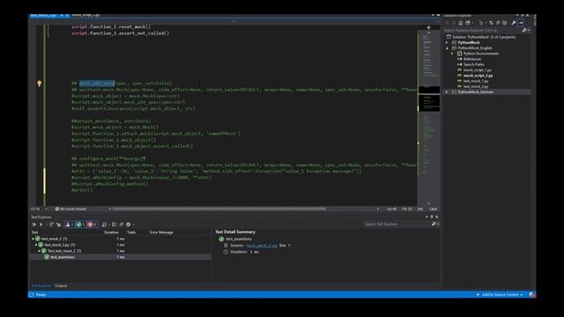The width and height of the screenshot is (564, 317).
Task: Sort by the Duration column header
Action: pyautogui.click(x=111, y=232)
